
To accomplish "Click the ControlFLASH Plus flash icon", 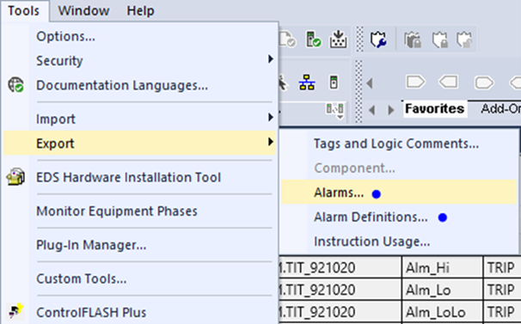I will pos(15,311).
